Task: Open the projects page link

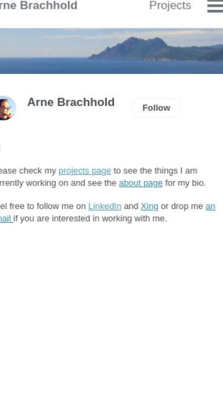Action: [85, 171]
